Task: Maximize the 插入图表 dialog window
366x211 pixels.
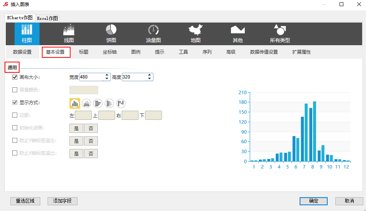Action: [341, 4]
